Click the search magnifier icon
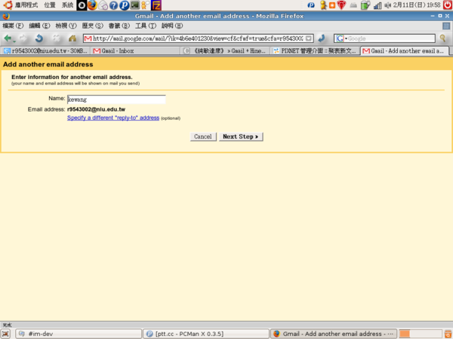453x339 pixels. [x=442, y=38]
